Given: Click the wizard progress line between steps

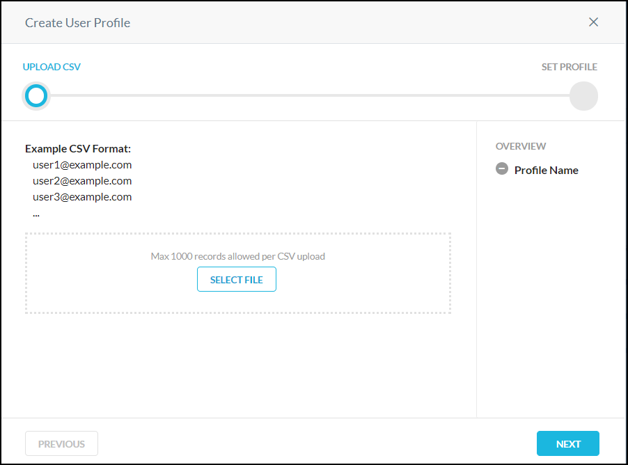Looking at the screenshot, I should click(x=306, y=95).
